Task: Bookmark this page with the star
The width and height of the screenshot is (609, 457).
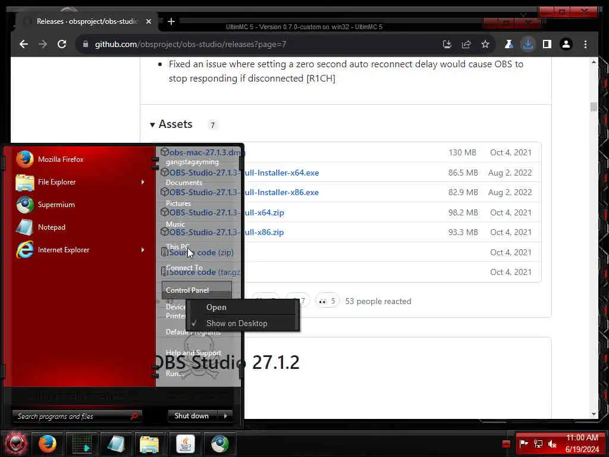Action: click(x=485, y=44)
